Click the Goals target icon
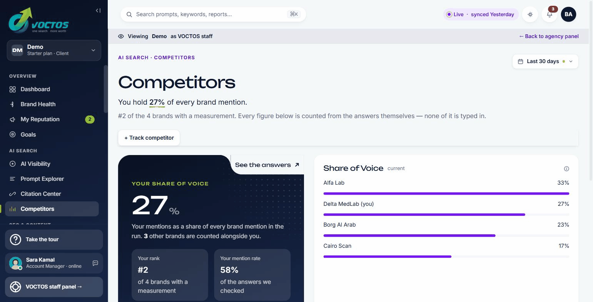The width and height of the screenshot is (593, 302). click(13, 135)
